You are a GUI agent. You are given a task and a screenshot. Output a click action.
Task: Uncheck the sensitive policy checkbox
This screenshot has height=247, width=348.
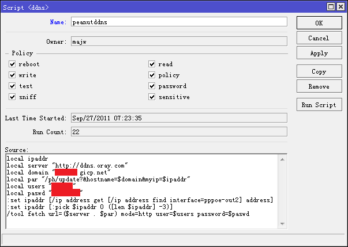pos(152,97)
